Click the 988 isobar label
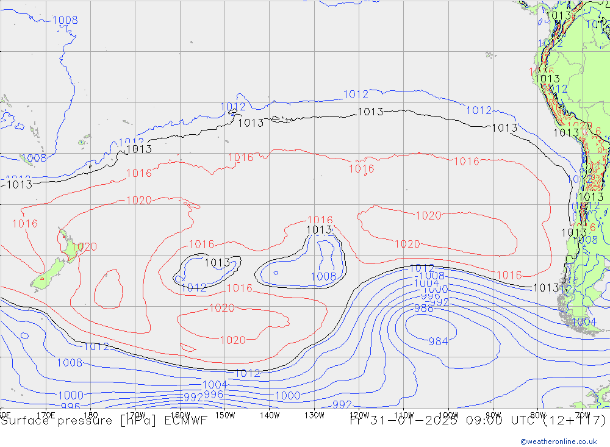The height and width of the screenshot is (447, 610). (x=423, y=309)
